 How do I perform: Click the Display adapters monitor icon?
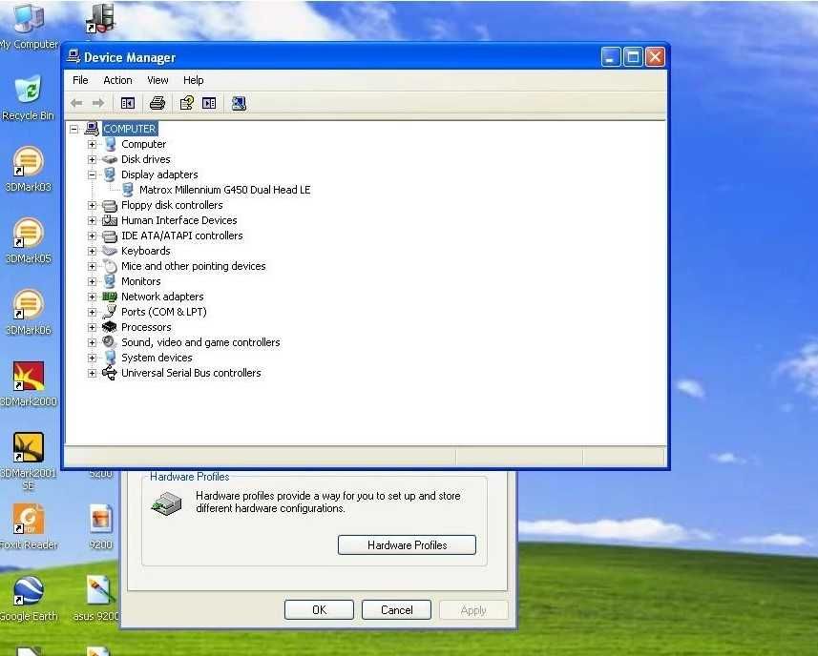click(110, 174)
